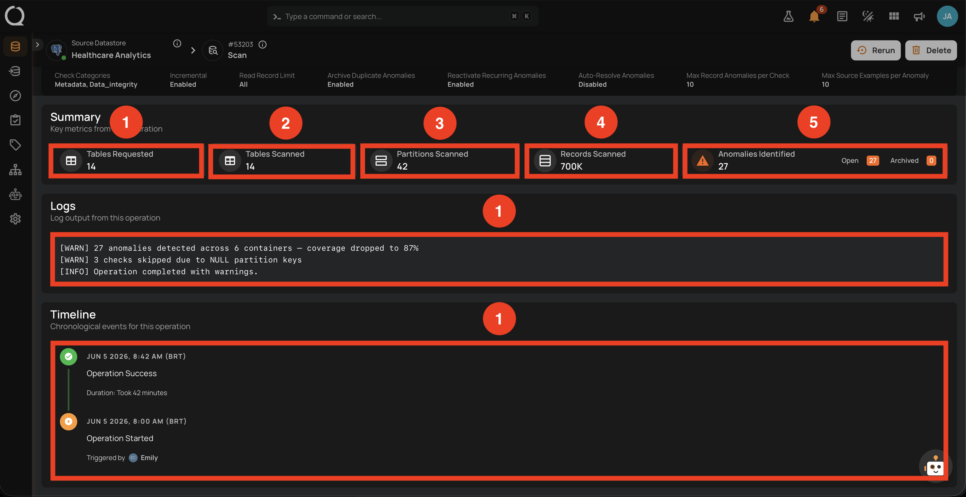966x497 pixels.
Task: Click the Reactivate Recurring Anomalies Enabled value
Action: pyautogui.click(x=461, y=85)
